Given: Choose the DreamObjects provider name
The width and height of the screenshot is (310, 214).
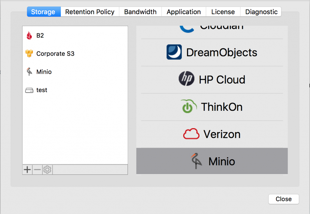Looking at the screenshot, I should [x=222, y=53].
